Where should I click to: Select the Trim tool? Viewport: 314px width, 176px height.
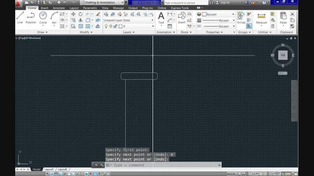(x=88, y=14)
